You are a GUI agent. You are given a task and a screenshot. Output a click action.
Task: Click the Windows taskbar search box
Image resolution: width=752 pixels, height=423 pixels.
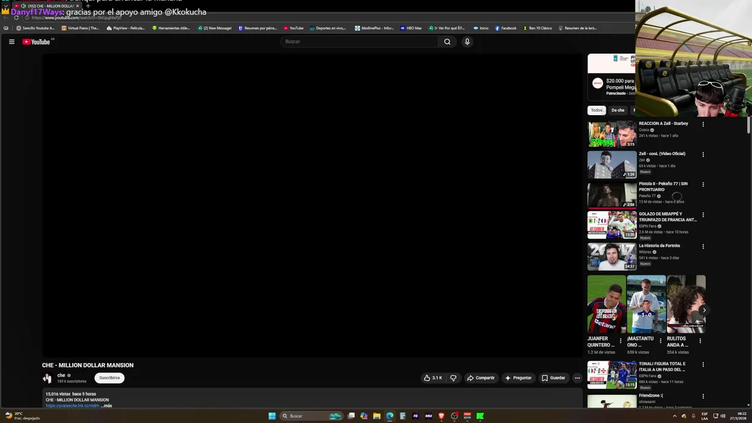click(312, 416)
